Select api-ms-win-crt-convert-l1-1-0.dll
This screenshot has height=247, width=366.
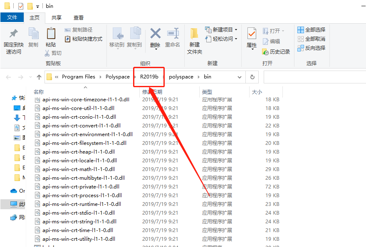pos(82,126)
